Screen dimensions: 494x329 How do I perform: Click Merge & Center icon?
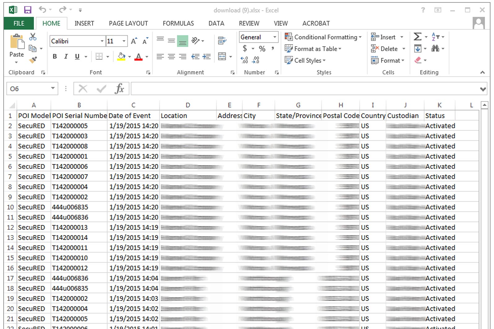click(x=222, y=56)
